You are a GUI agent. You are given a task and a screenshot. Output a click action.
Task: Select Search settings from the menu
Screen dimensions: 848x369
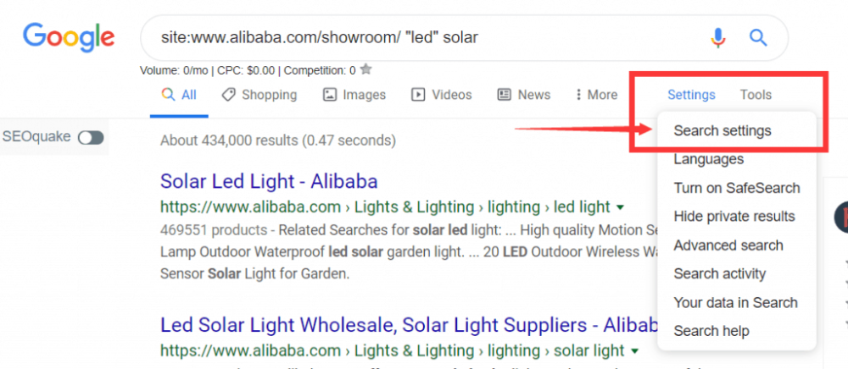(x=722, y=131)
